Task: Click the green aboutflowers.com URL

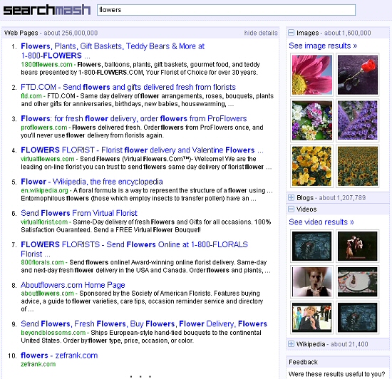Action: pos(47,293)
